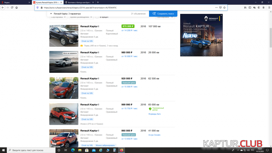Image resolution: width=272 pixels, height=153 pixels.
Task: Launch Internet Explorer from taskbar
Action: click(101, 150)
